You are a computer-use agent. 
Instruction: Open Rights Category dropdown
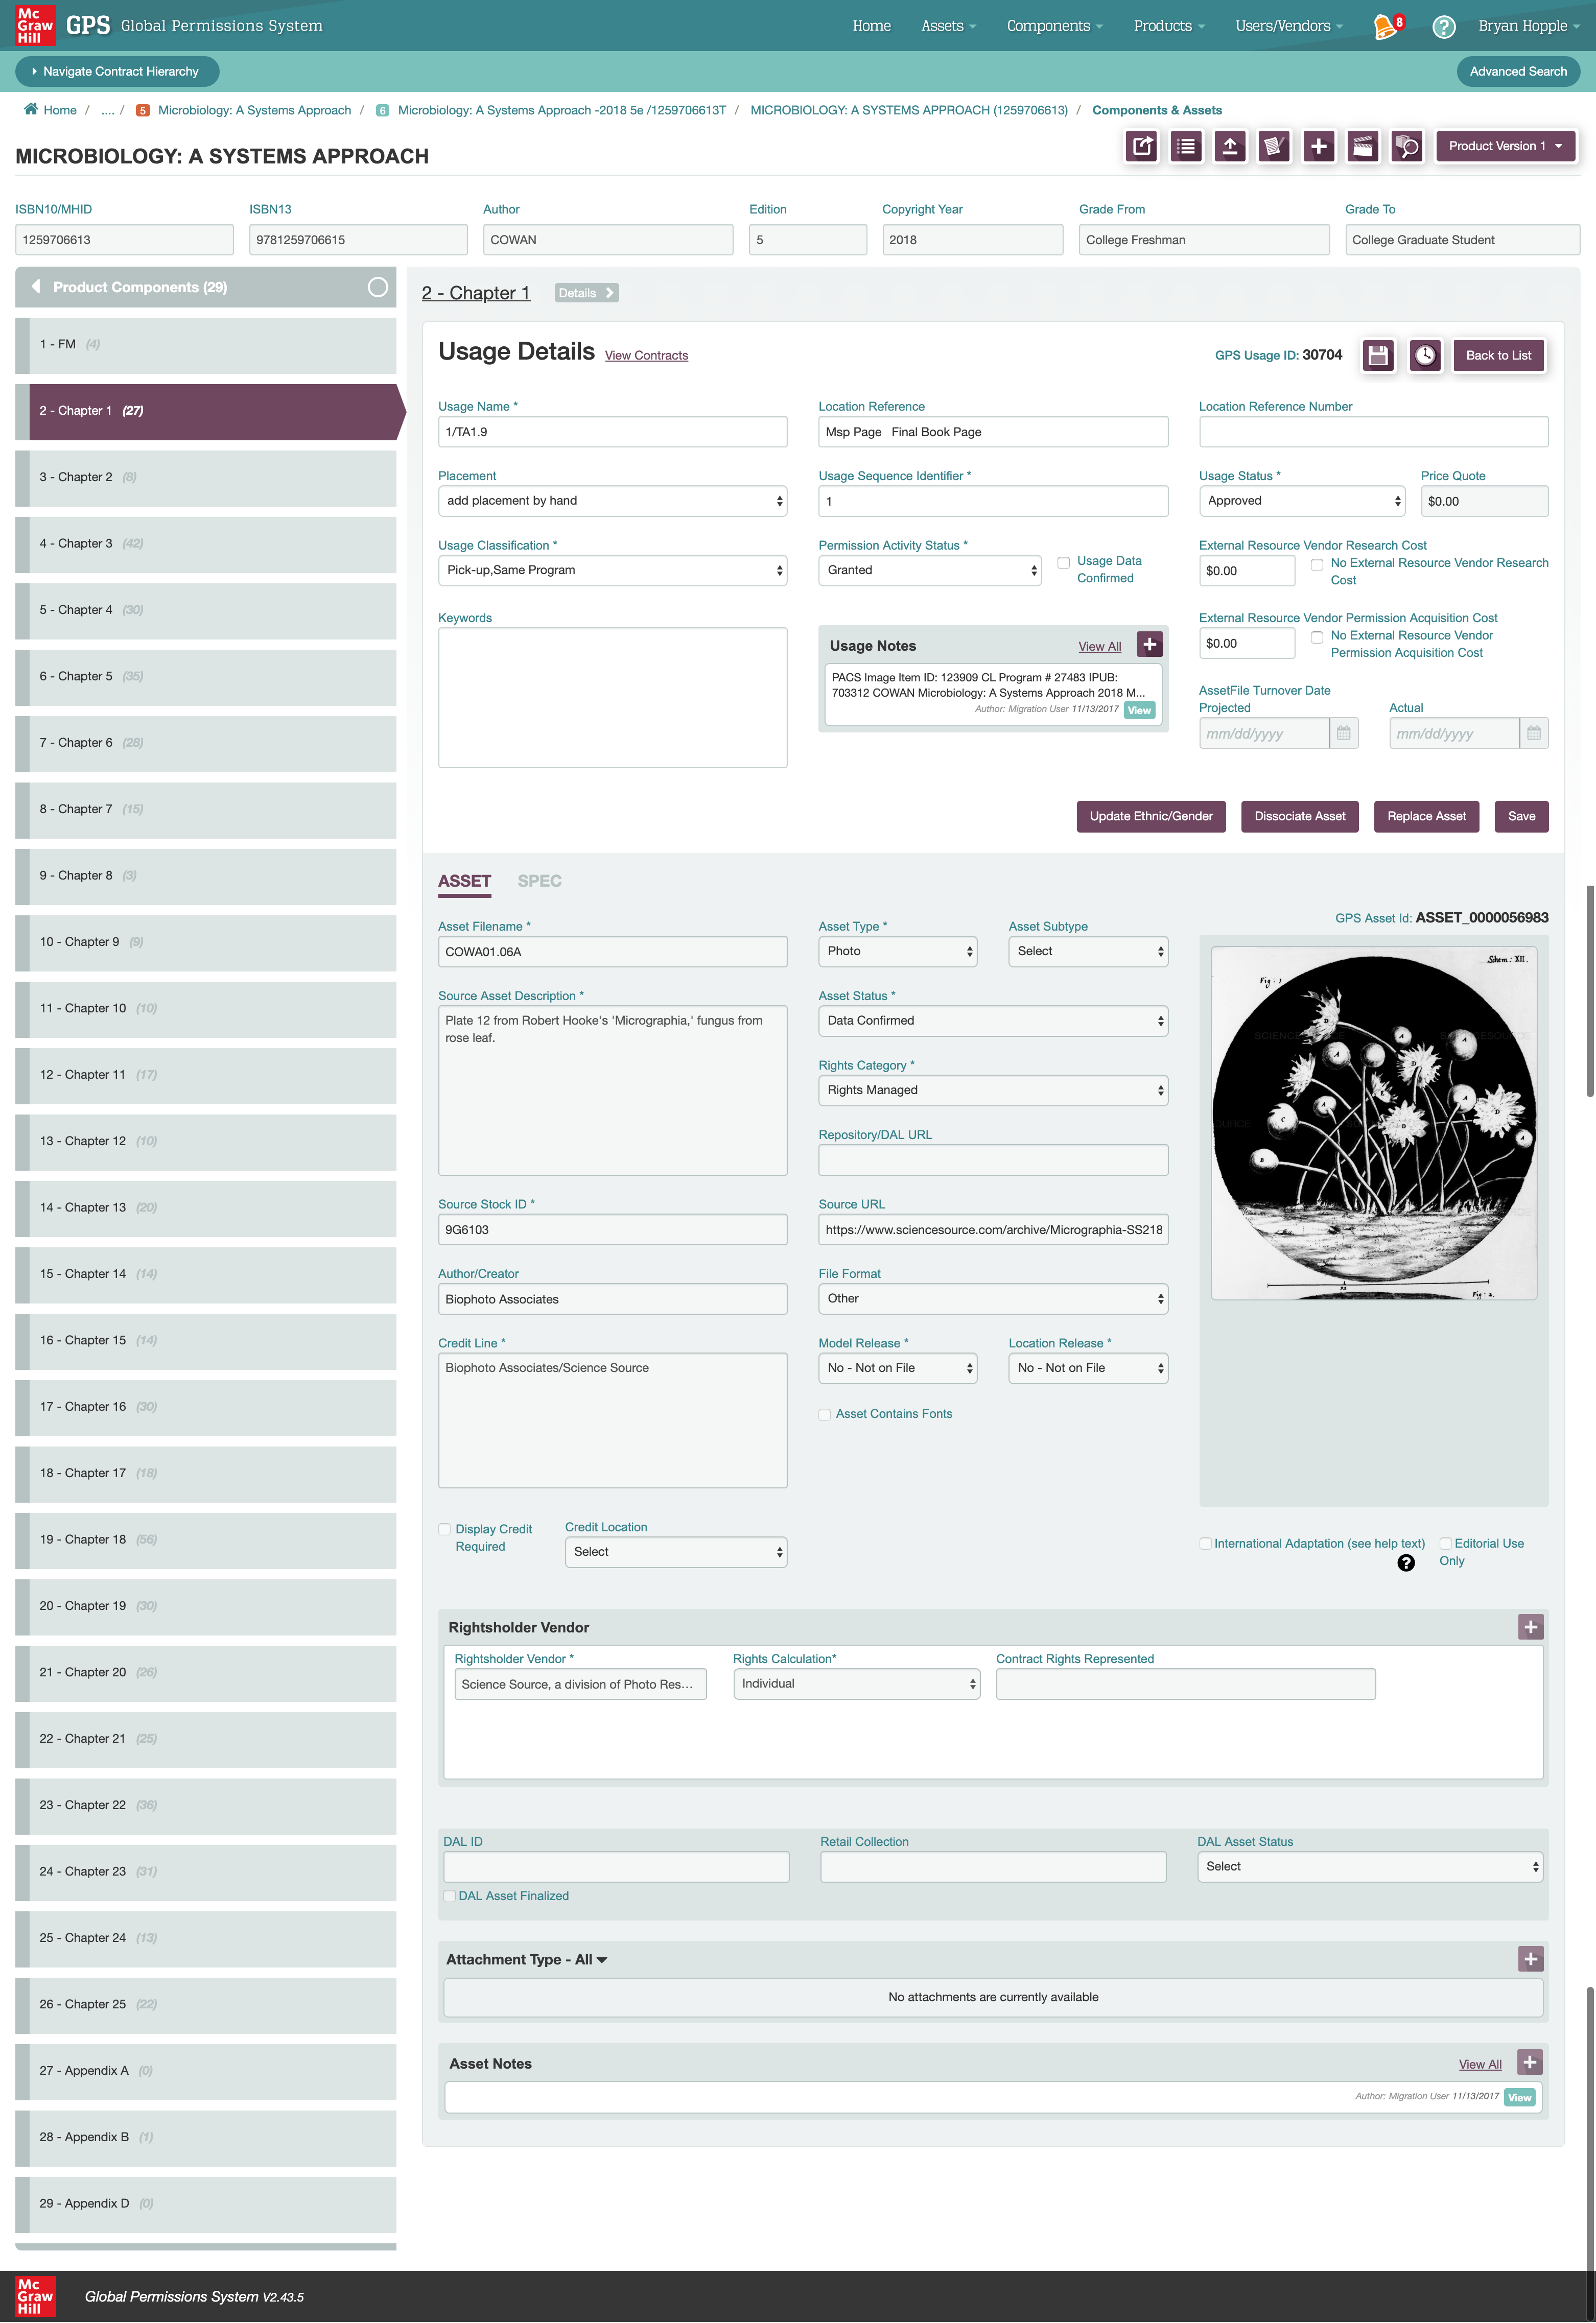click(x=992, y=1089)
